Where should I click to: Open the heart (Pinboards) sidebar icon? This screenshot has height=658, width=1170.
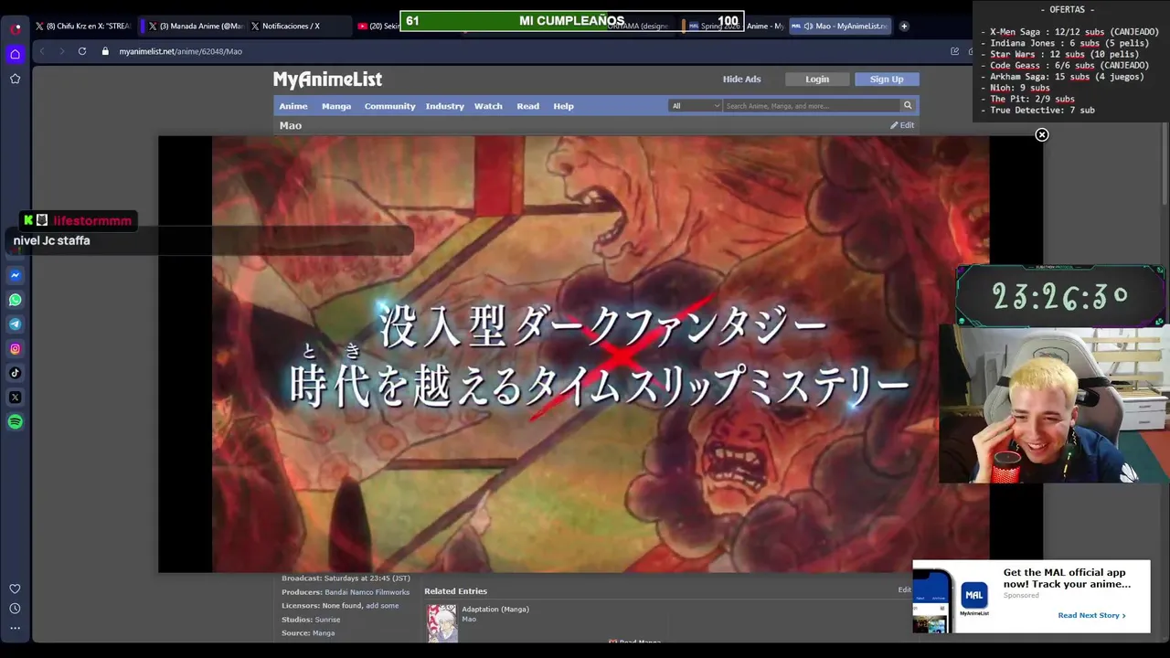[x=15, y=589]
